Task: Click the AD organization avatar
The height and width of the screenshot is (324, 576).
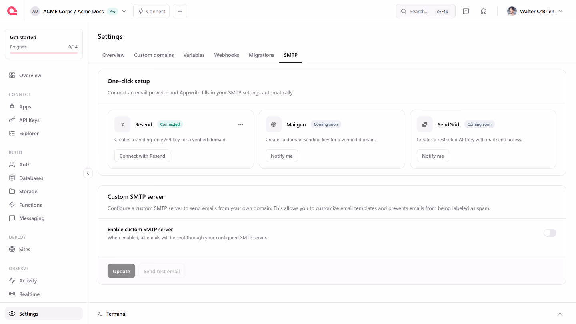Action: [x=35, y=11]
